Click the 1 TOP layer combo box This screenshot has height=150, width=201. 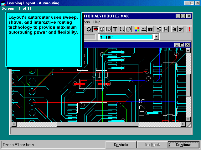126,37
